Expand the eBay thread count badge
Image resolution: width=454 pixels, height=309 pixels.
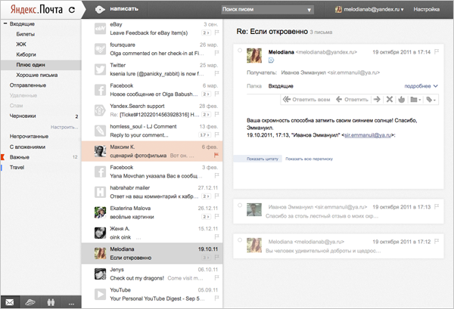pos(206,33)
